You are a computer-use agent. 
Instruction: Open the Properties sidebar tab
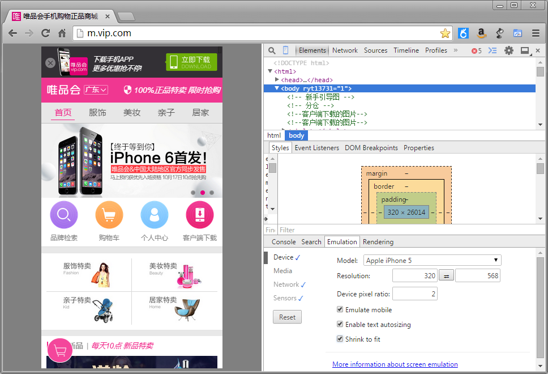pyautogui.click(x=419, y=148)
